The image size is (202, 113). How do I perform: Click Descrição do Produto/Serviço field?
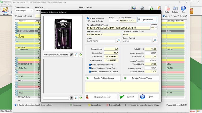click(x=118, y=28)
